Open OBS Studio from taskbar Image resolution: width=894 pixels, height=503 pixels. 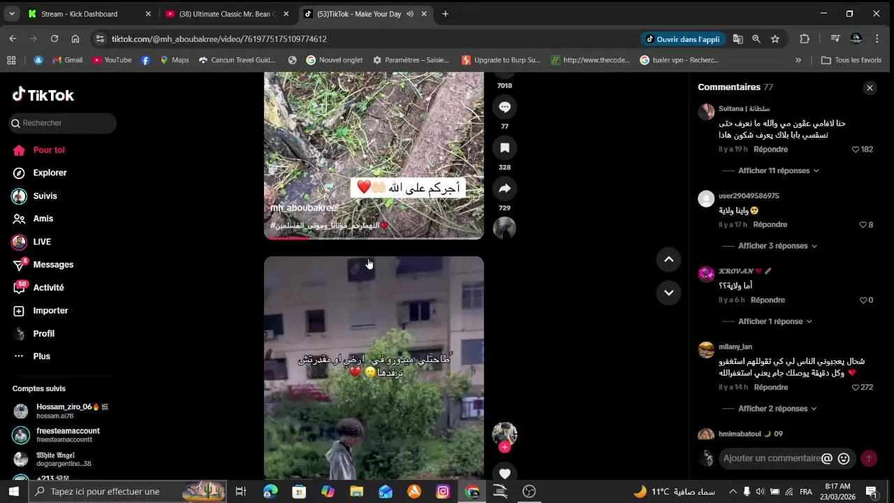pos(529,492)
